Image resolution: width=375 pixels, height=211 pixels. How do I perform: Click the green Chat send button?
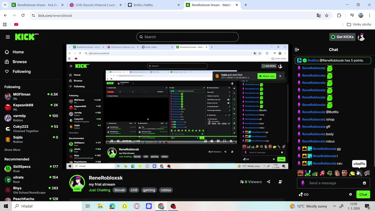click(x=363, y=194)
